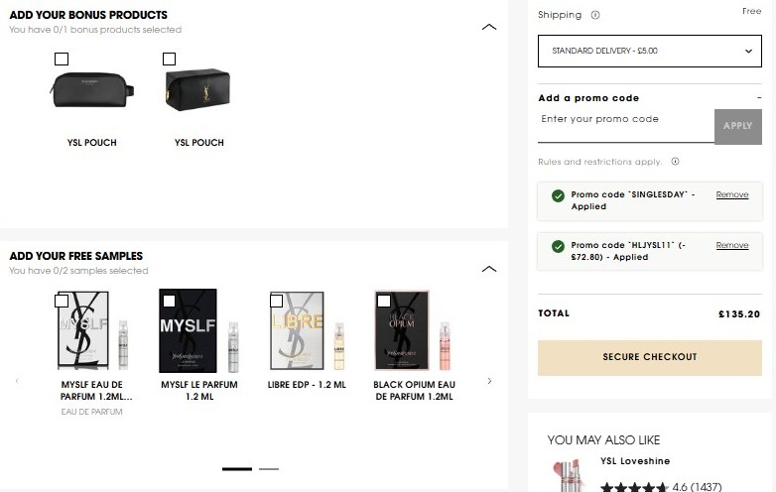Collapse the Add Your Free Samples section
This screenshot has width=776, height=492.
tap(488, 269)
